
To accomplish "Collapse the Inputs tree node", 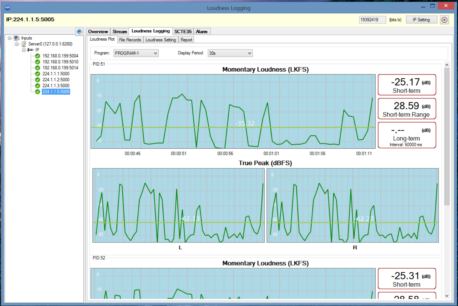I will (x=10, y=38).
